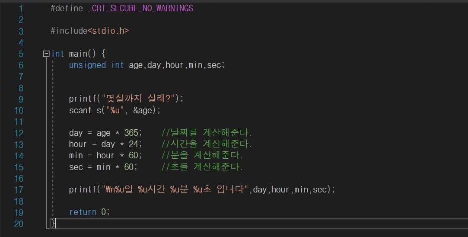Click the comment //날짜를 계산해준다.

(x=207, y=132)
